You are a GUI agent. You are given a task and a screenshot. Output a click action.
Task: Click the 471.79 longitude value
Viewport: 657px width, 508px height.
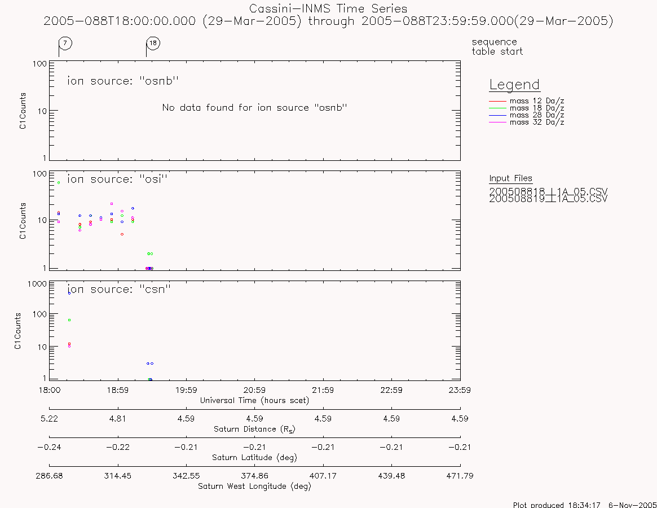coord(460,476)
